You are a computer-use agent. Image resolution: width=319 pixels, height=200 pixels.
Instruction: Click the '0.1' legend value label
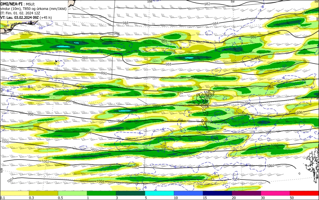pos(3,198)
